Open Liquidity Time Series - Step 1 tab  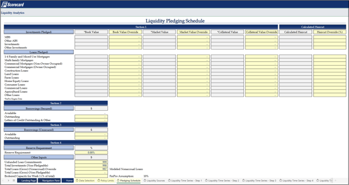pos(185,180)
